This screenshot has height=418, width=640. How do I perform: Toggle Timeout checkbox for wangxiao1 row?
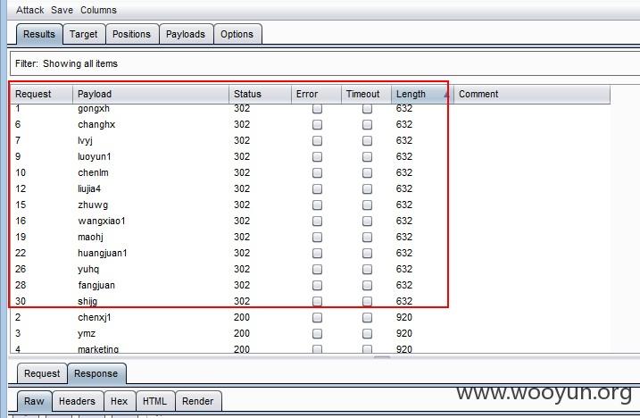click(368, 221)
